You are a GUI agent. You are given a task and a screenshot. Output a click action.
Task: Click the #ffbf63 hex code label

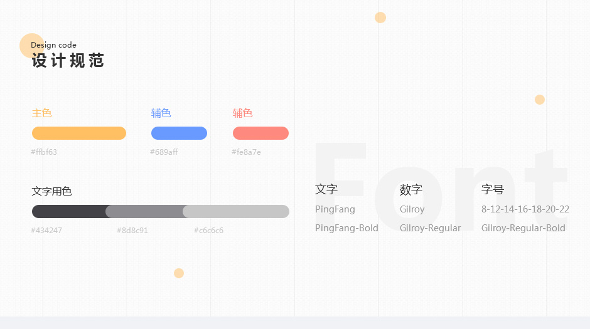[x=44, y=152]
